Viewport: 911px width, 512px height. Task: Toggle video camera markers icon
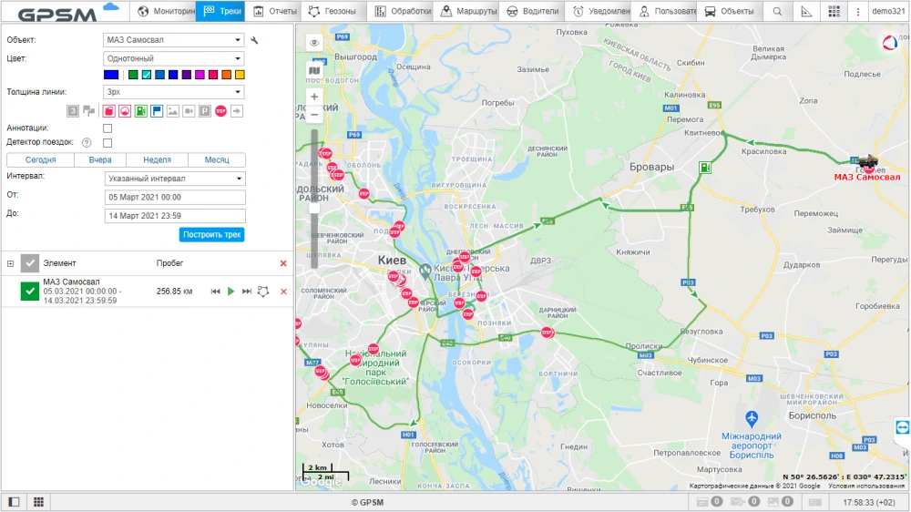click(189, 111)
